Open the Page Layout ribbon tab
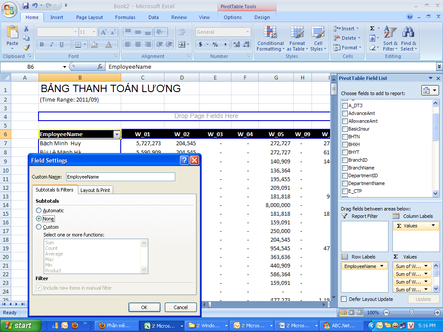The width and height of the screenshot is (443, 332). (90, 17)
